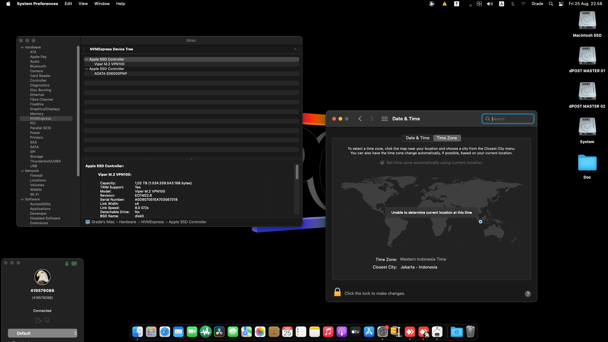Collapse the Software section in the sidebar
This screenshot has height=342, width=608.
coord(22,199)
